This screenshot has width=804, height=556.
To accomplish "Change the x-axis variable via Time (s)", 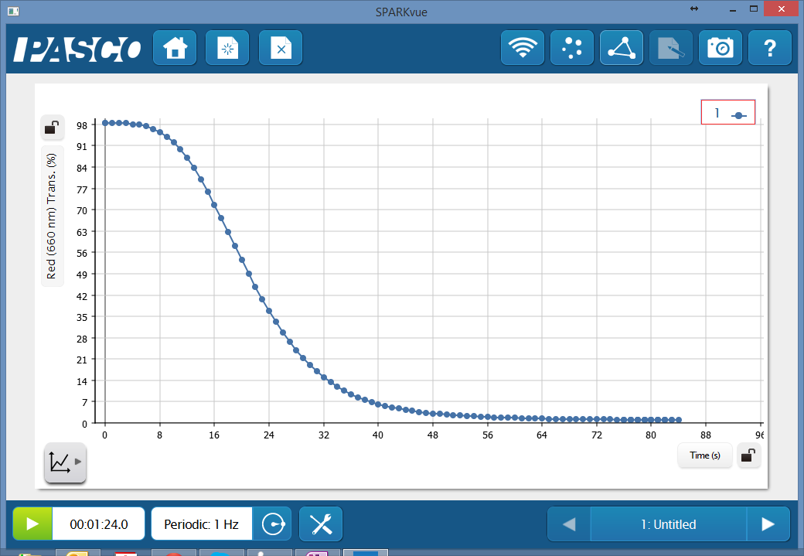I will tap(704, 455).
